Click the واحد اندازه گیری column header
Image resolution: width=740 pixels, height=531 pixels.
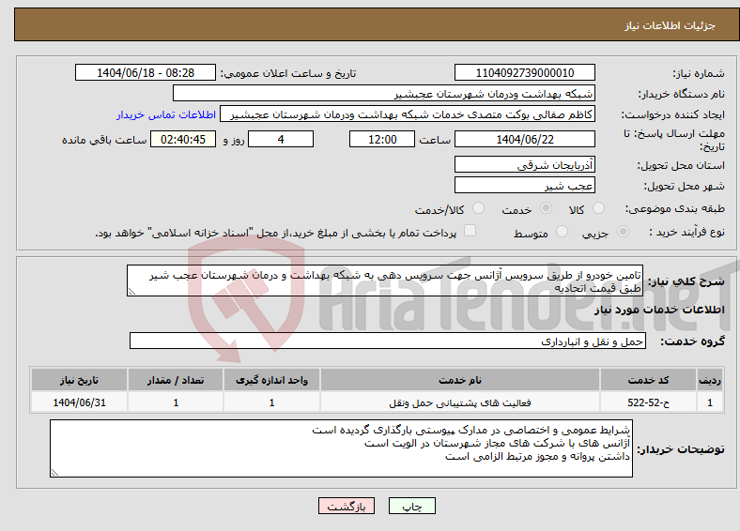[x=271, y=380]
